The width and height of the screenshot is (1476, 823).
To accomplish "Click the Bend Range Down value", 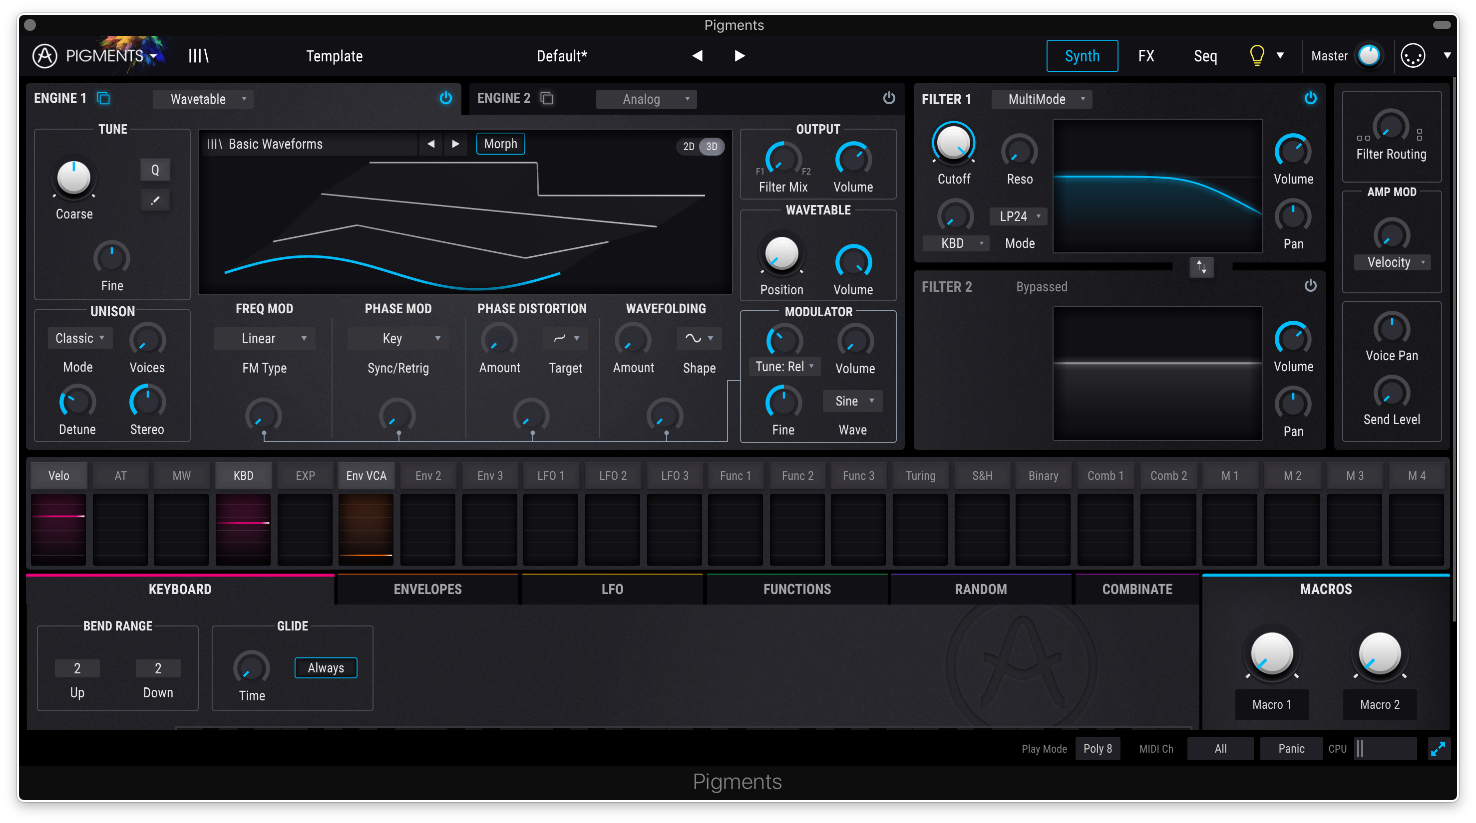I will coord(158,668).
